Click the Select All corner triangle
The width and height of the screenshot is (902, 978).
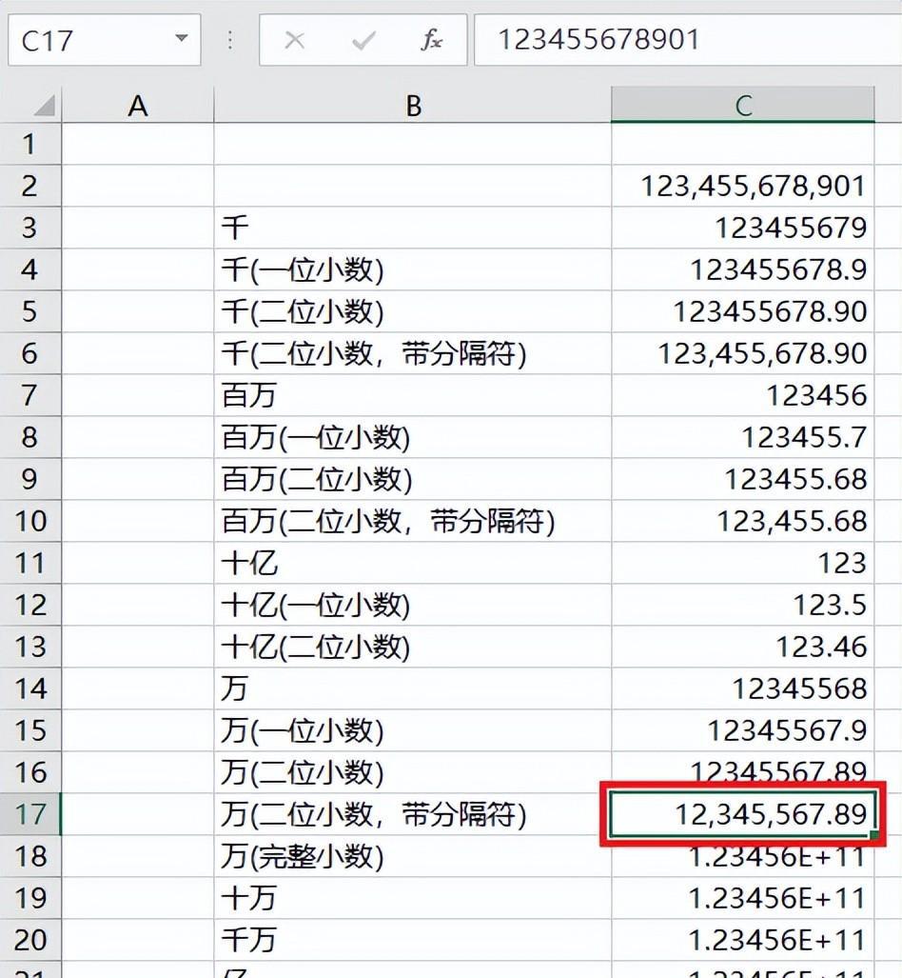[44, 106]
